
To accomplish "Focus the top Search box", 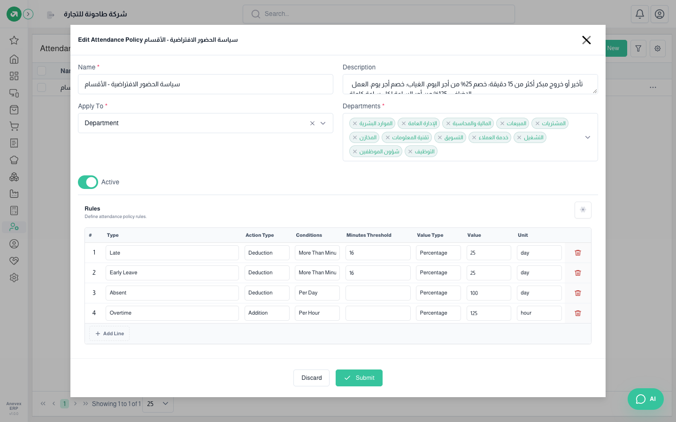I will 379,14.
